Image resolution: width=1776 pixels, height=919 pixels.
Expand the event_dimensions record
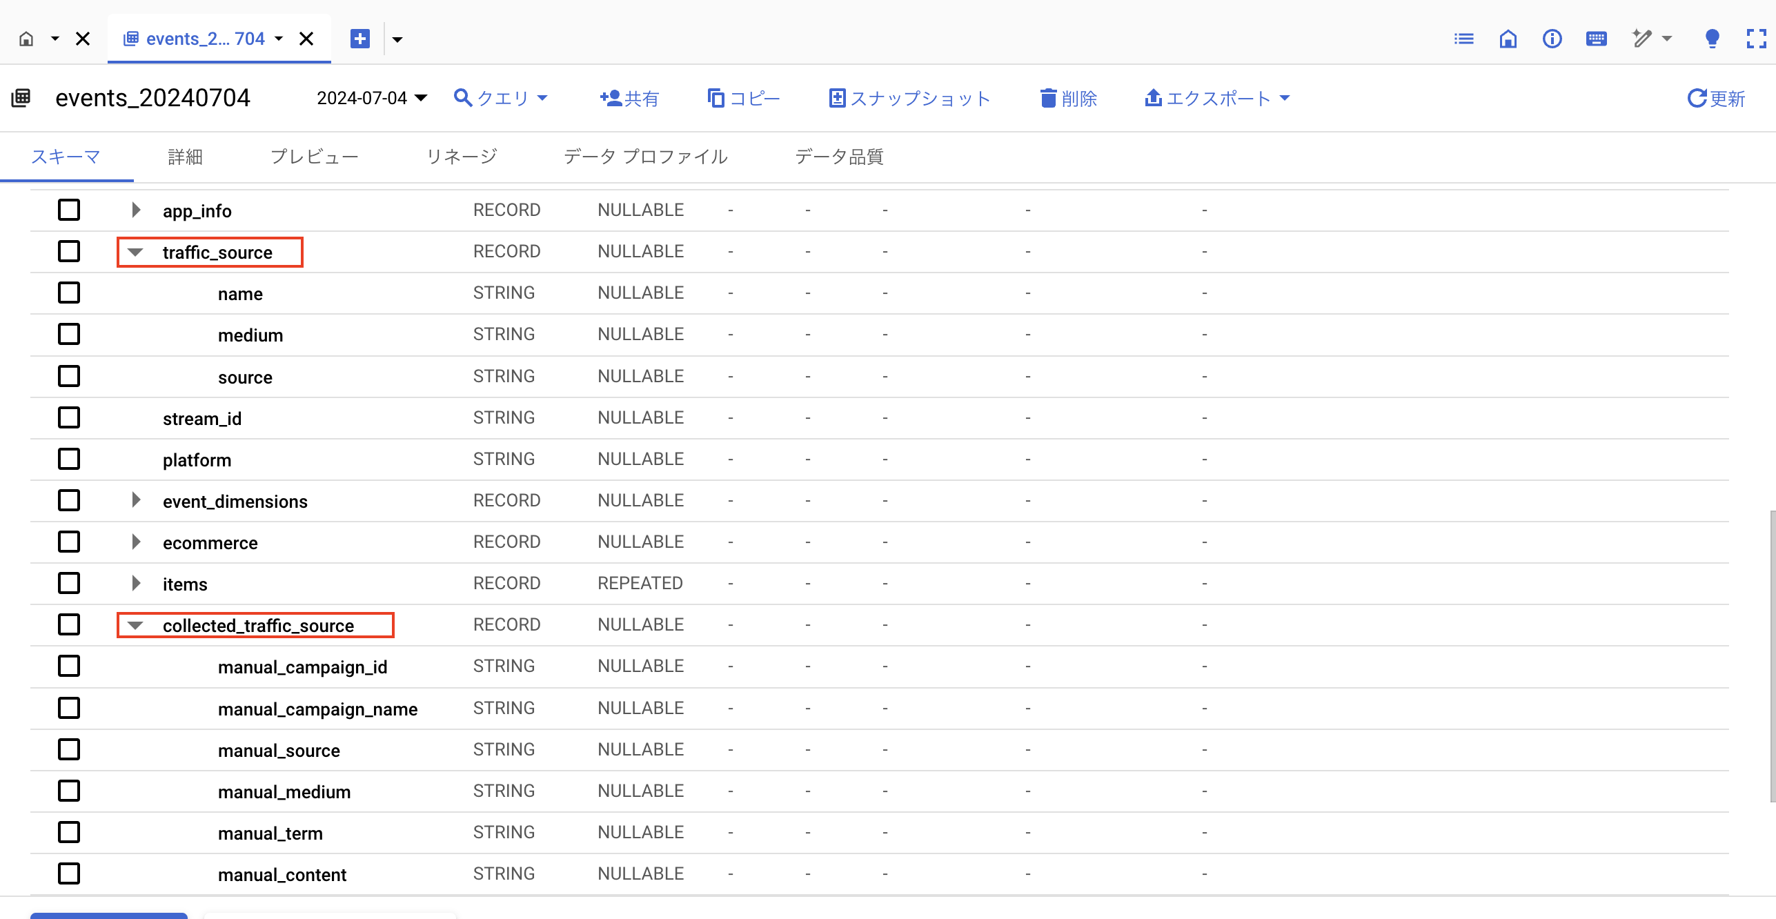tap(136, 500)
